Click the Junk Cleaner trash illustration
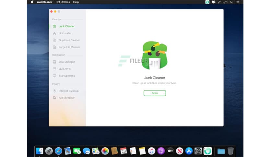Viewport: 271px width, 157px height. pyautogui.click(x=155, y=55)
